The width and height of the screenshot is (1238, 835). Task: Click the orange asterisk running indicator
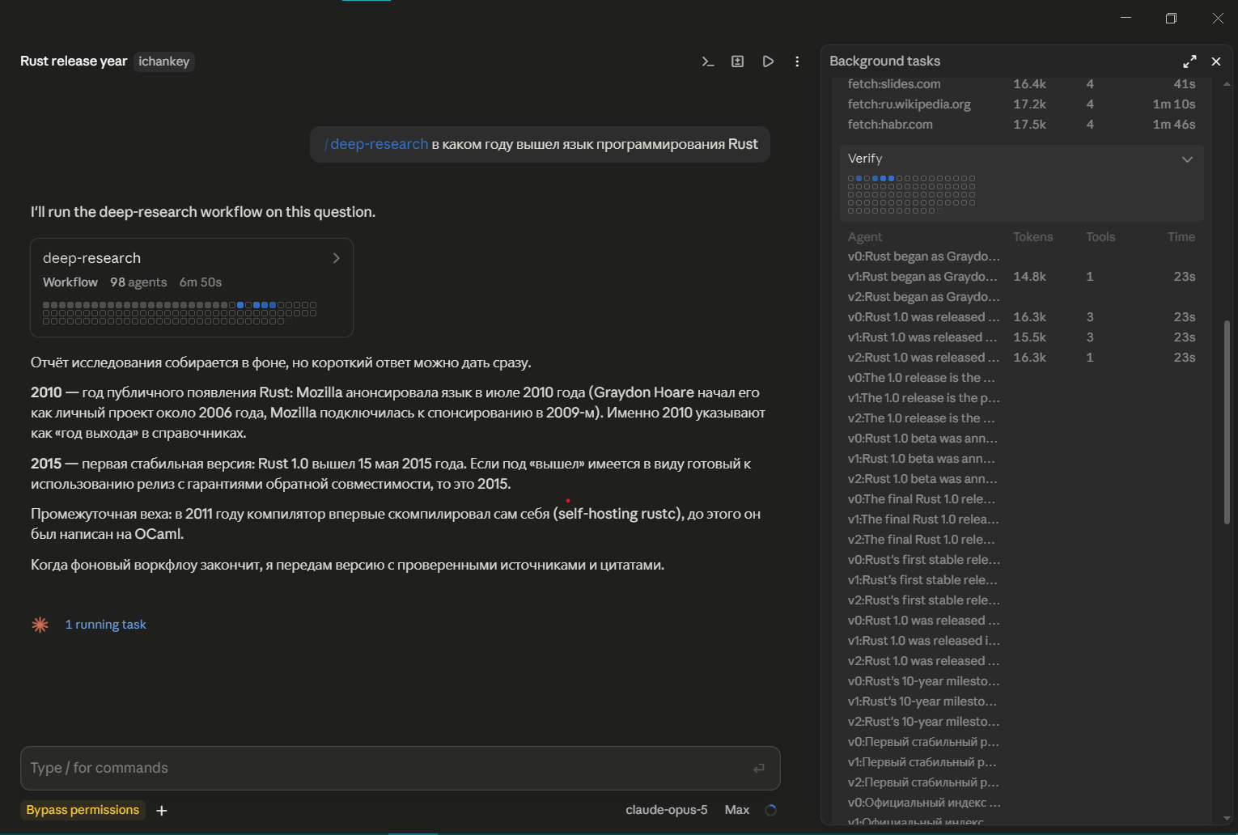click(x=40, y=625)
